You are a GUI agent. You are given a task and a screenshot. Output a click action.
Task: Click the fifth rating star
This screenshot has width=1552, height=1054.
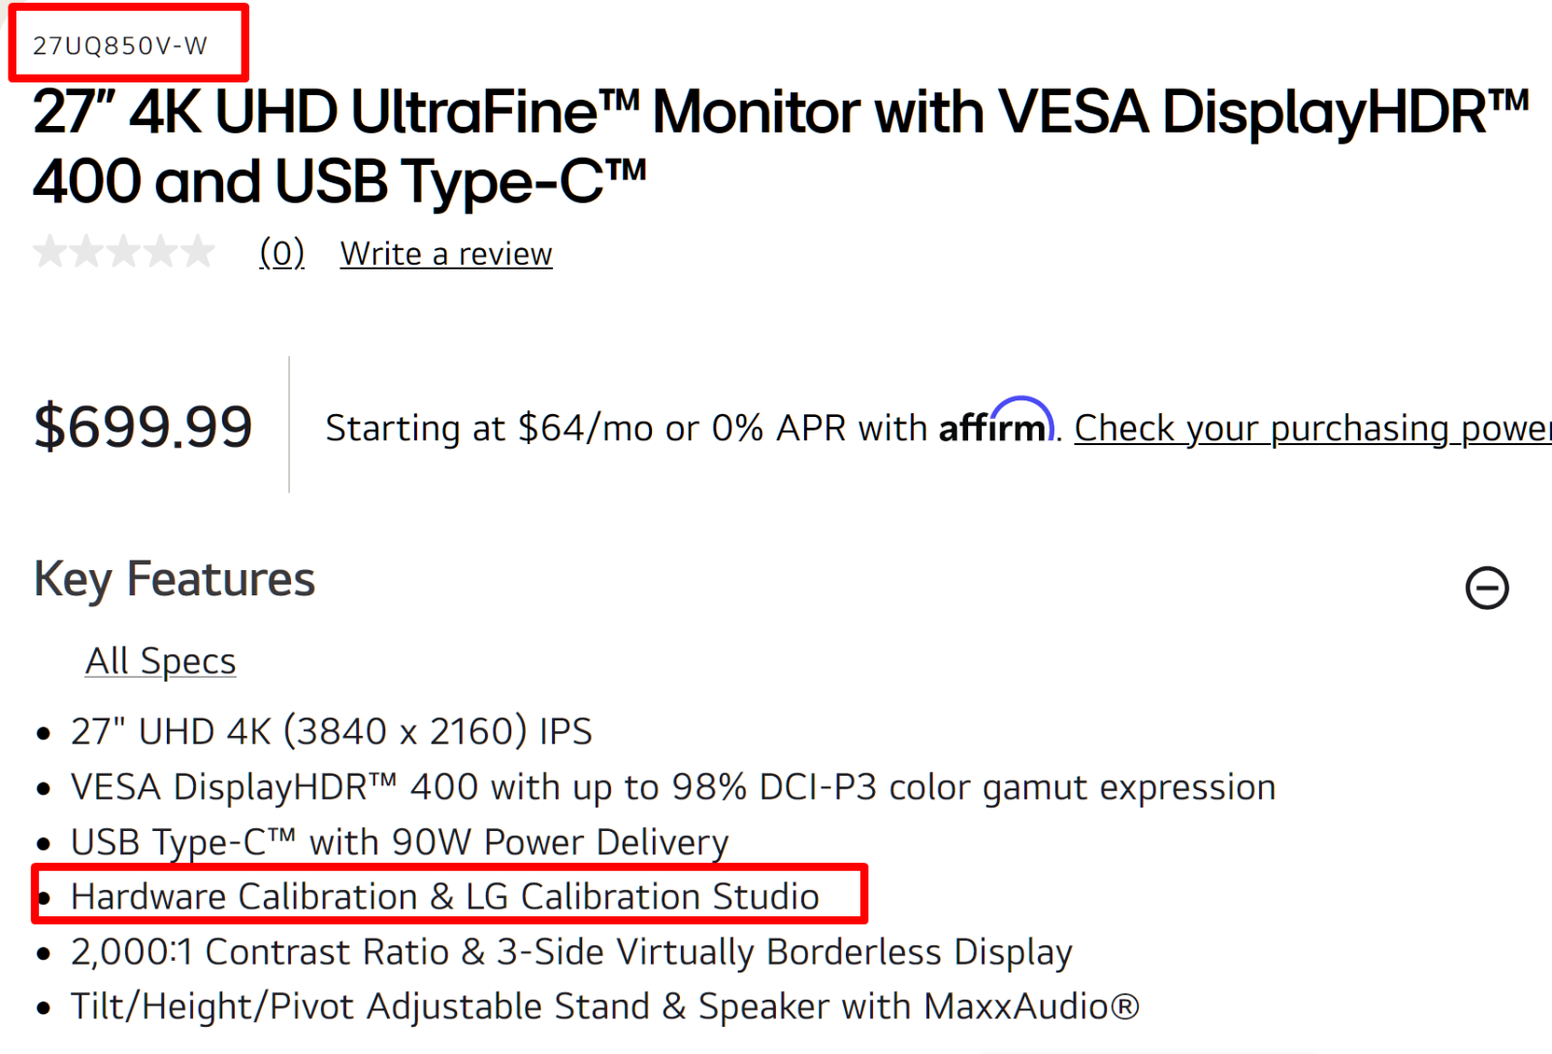[x=198, y=251]
